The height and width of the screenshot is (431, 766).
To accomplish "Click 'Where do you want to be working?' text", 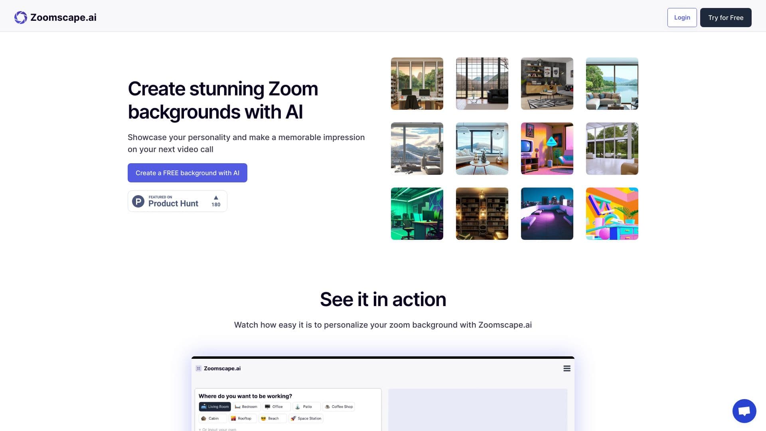I will 245,396.
